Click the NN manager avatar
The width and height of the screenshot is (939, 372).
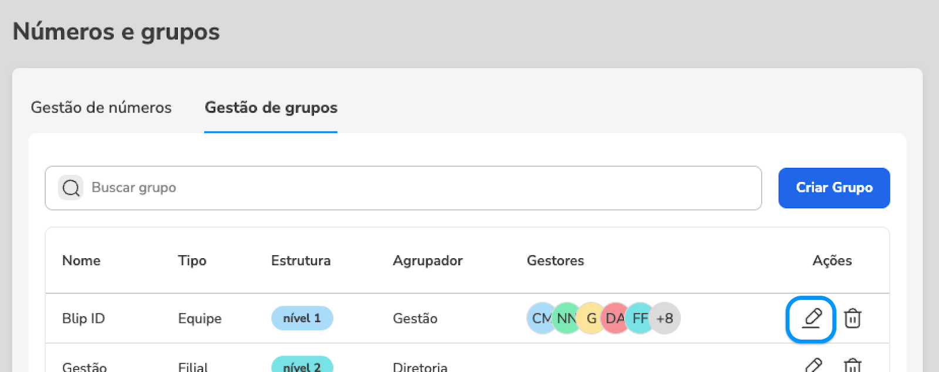pyautogui.click(x=565, y=319)
